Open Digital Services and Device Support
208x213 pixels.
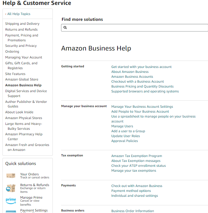point(26,91)
